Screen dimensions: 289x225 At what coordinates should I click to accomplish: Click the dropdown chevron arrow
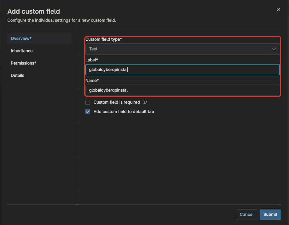click(274, 49)
